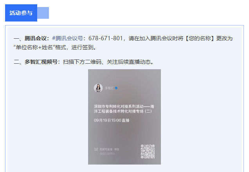Screen dimensions: 249x172
Task: Click the 多智汇 account name on poster
Action: (109, 88)
